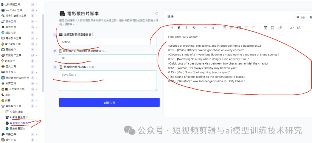Click the camera icon for 圖片提示
312x143 pixels.
[3, 72]
